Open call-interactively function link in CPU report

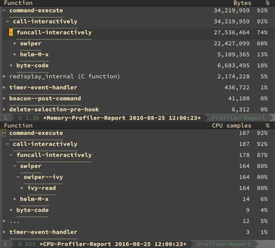(x=45, y=144)
